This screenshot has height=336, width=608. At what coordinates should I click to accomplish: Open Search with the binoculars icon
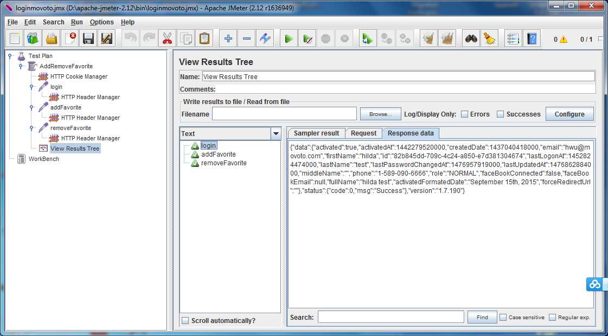(471, 39)
